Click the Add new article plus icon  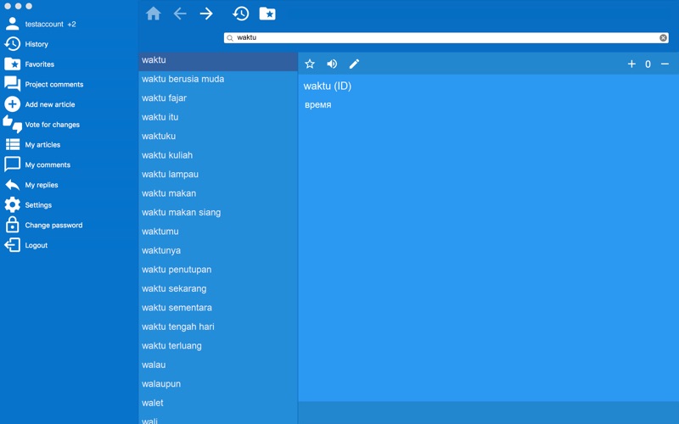coord(12,104)
